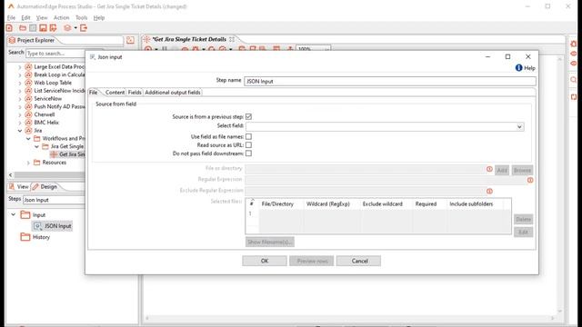Select the Get Jira Sin tree item
This screenshot has height=327, width=582.
click(x=68, y=154)
